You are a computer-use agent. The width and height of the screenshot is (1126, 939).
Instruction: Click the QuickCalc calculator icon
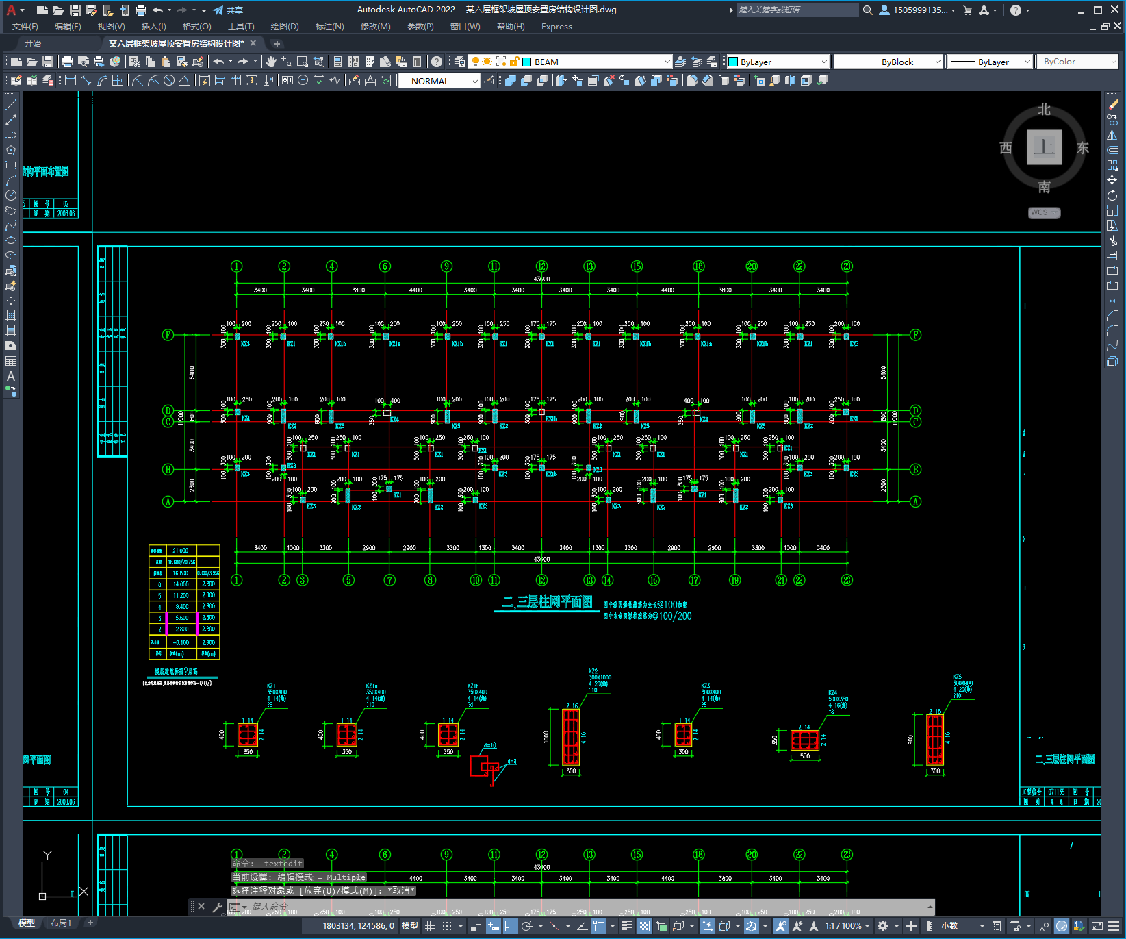pos(417,62)
